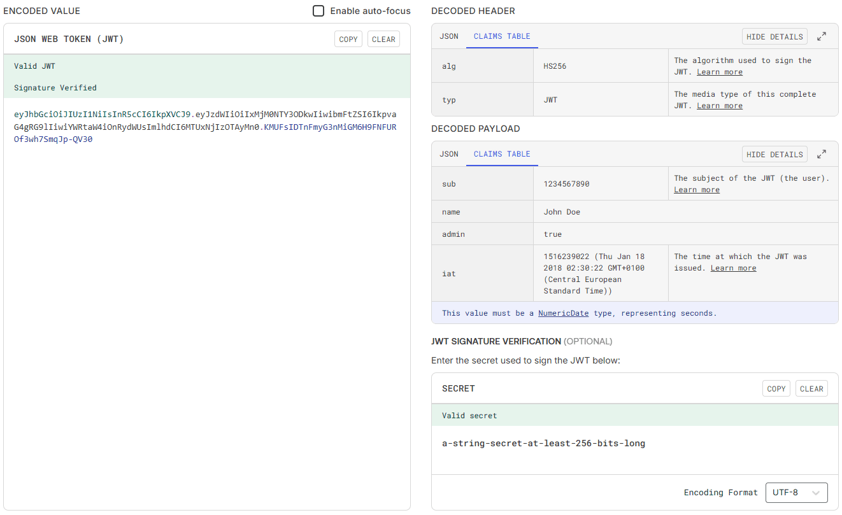Hide details for the decoded payload

pyautogui.click(x=774, y=153)
